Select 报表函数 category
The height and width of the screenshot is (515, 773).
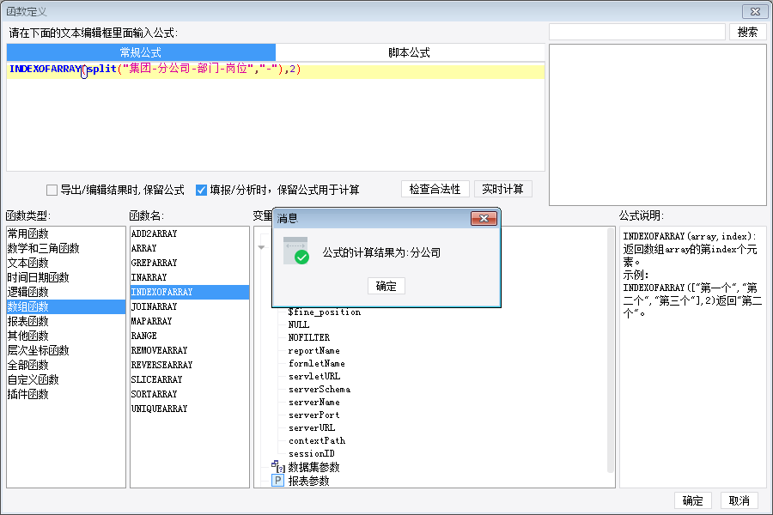[65, 321]
